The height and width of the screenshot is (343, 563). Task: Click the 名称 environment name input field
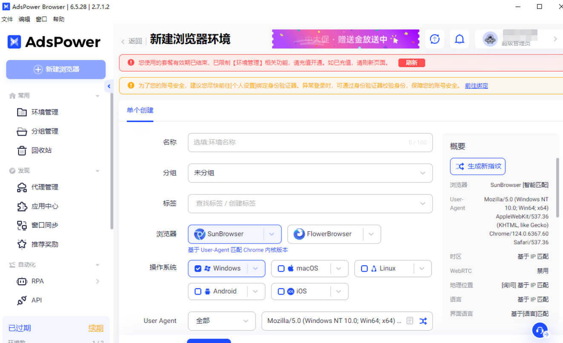(x=310, y=142)
